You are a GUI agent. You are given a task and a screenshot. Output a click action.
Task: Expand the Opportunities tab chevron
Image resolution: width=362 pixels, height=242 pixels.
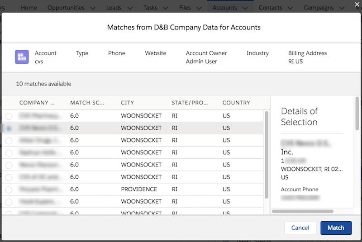[x=93, y=8]
